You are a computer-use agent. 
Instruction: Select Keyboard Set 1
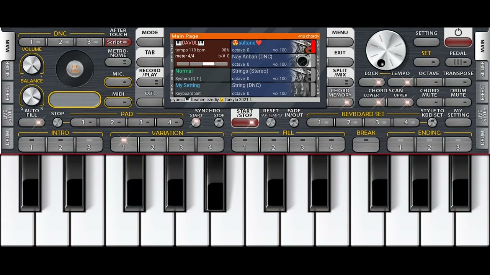[x=320, y=123]
